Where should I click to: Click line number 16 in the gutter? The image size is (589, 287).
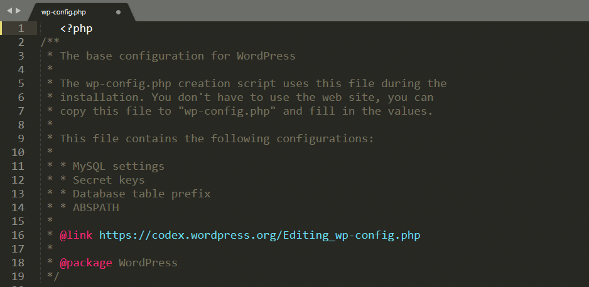click(x=18, y=236)
